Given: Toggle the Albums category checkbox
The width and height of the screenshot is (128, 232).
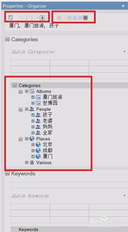Looking at the screenshot, I should pos(27,91).
